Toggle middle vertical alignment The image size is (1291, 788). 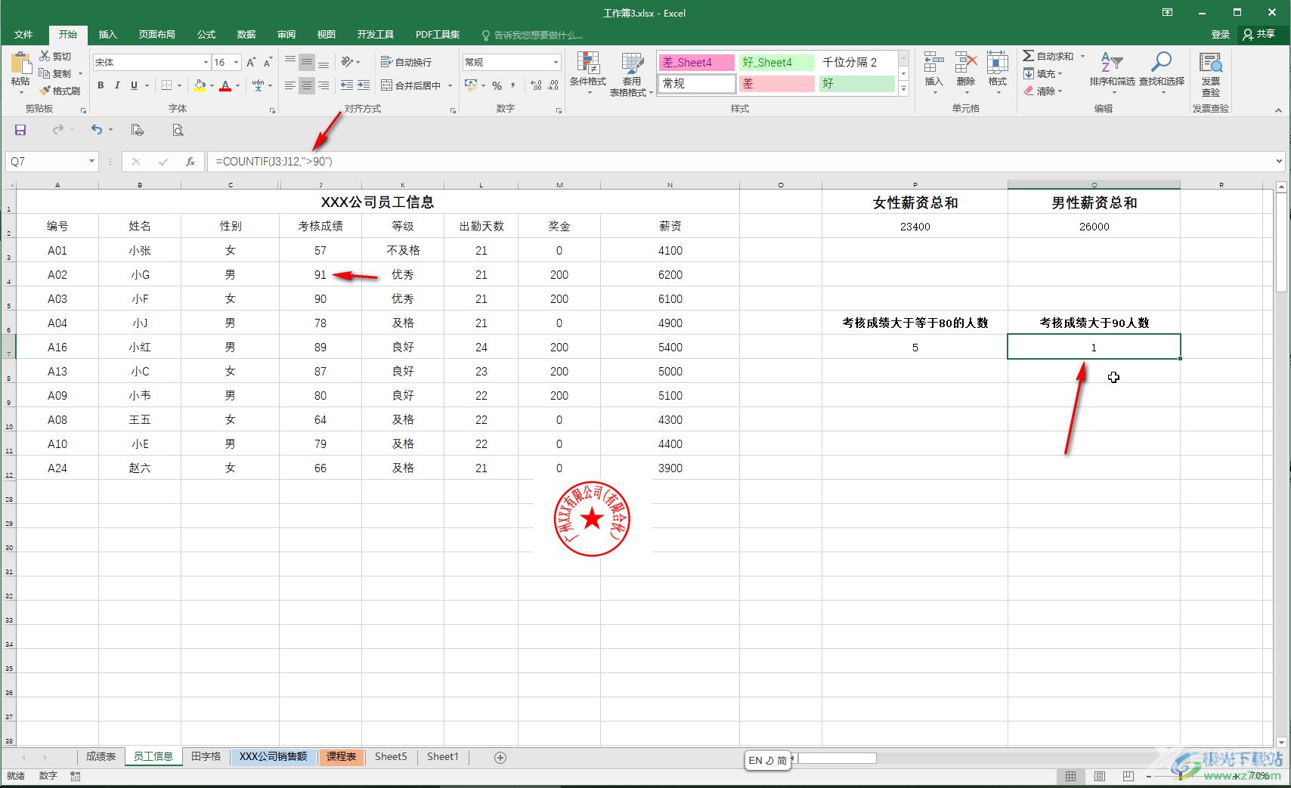tap(306, 62)
